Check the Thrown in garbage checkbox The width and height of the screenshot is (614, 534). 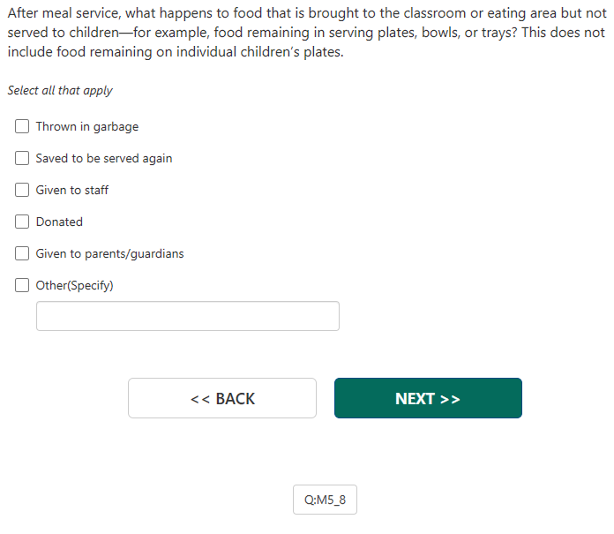coord(23,126)
